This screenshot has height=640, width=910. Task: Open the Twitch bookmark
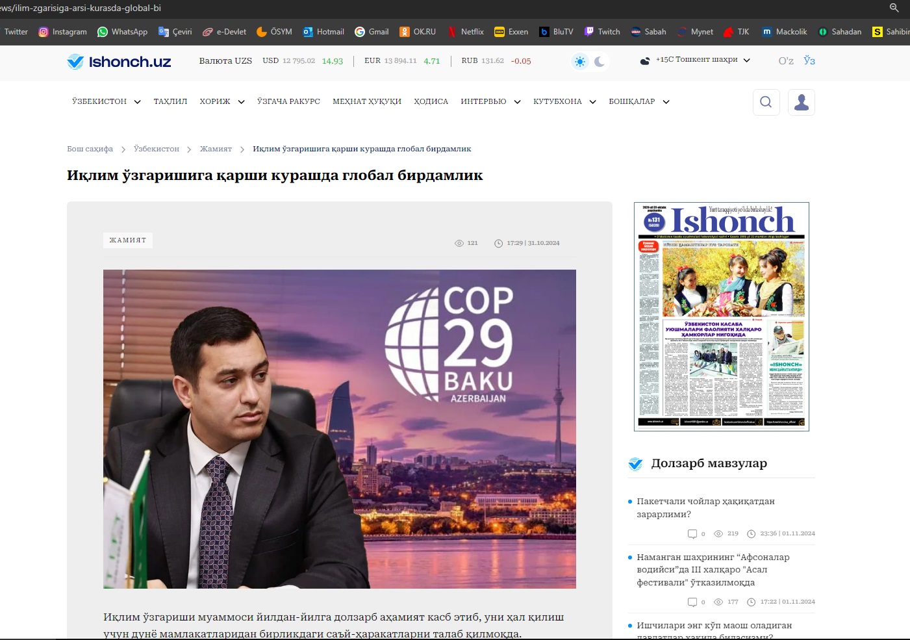point(602,32)
